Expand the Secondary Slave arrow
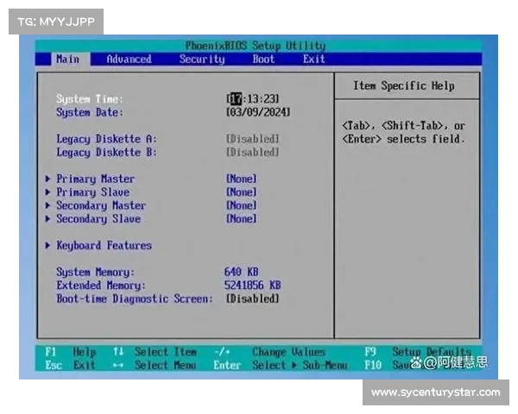The height and width of the screenshot is (414, 518). click(x=47, y=218)
